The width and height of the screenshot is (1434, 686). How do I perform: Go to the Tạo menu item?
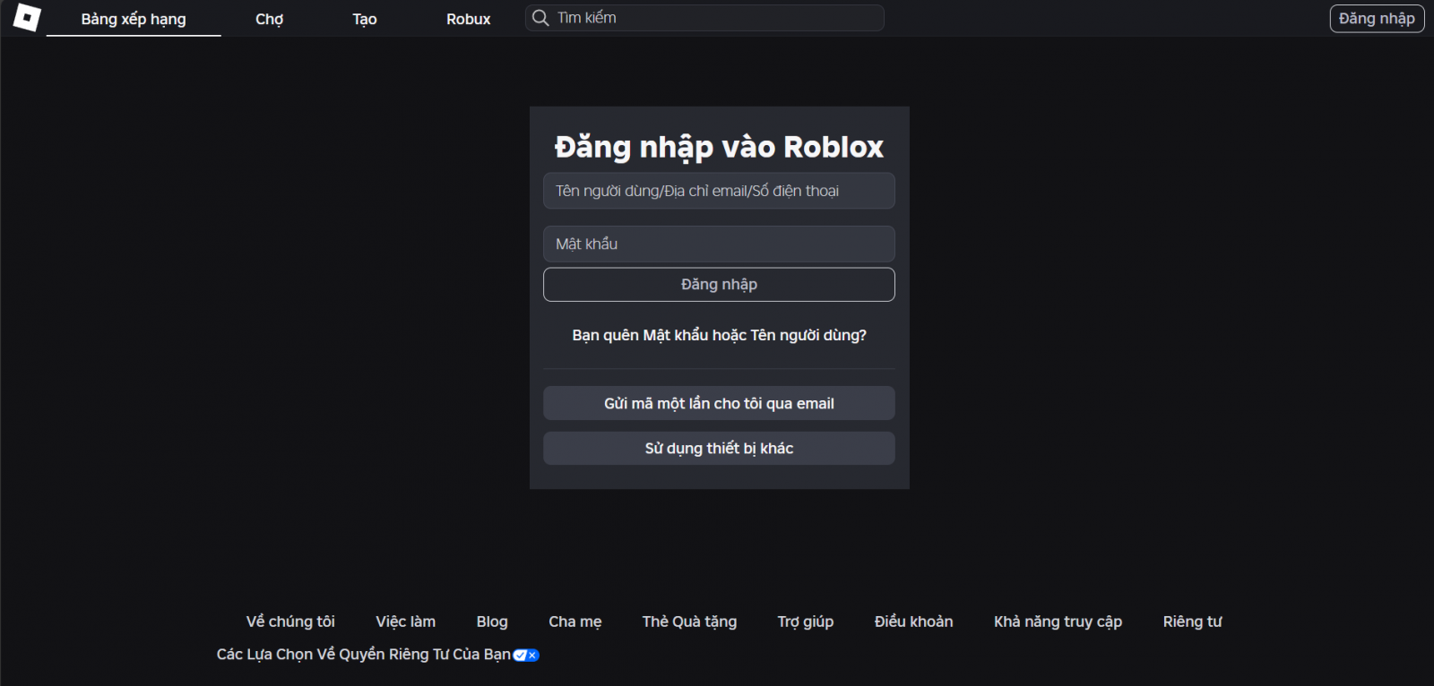[364, 19]
